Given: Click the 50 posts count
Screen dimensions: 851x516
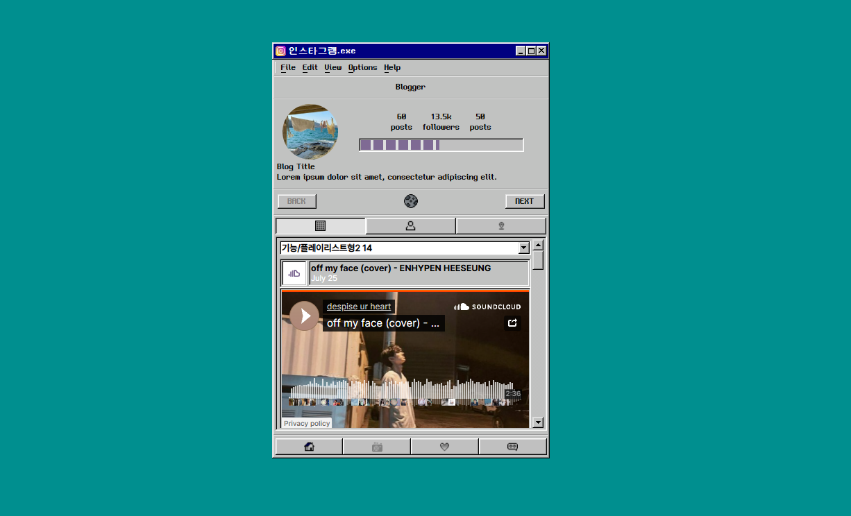Looking at the screenshot, I should tap(480, 122).
